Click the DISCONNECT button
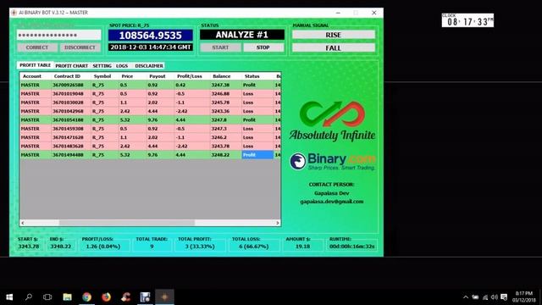 click(x=80, y=47)
